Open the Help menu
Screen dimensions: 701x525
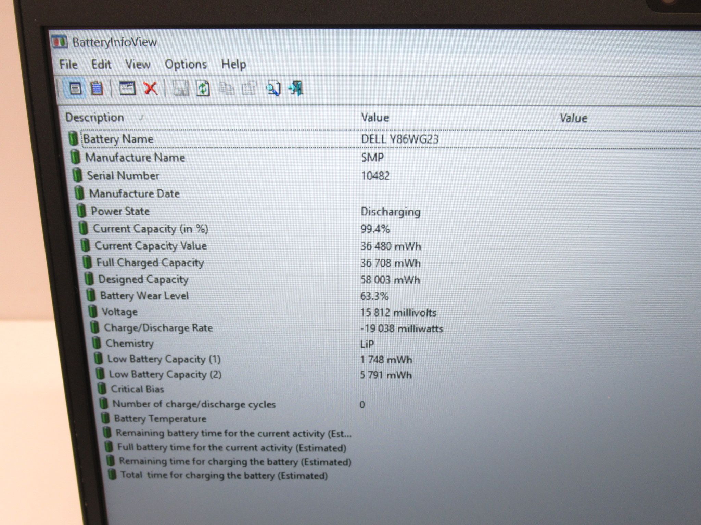tap(233, 64)
